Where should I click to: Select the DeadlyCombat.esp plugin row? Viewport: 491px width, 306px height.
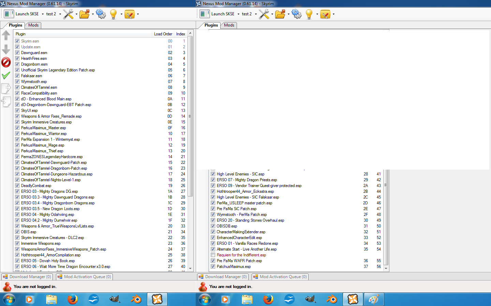(36, 186)
